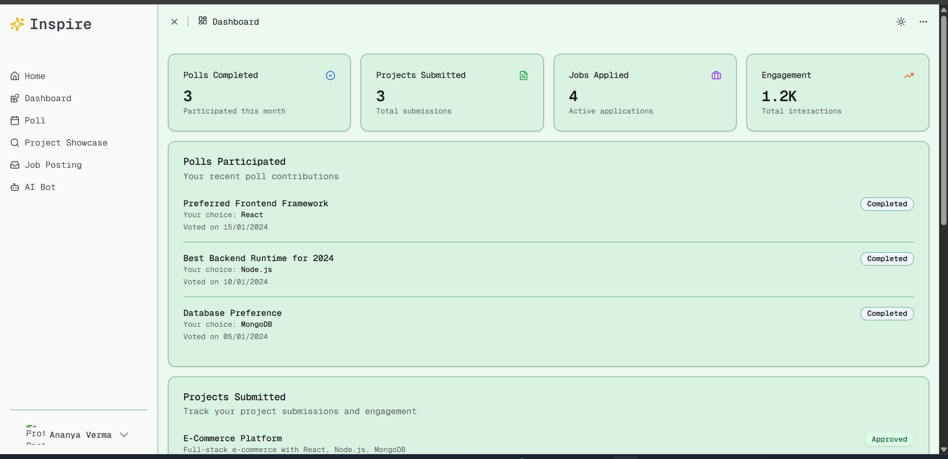This screenshot has width=948, height=459.
Task: Click Approved badge on E-Commerce Platform
Action: click(889, 439)
